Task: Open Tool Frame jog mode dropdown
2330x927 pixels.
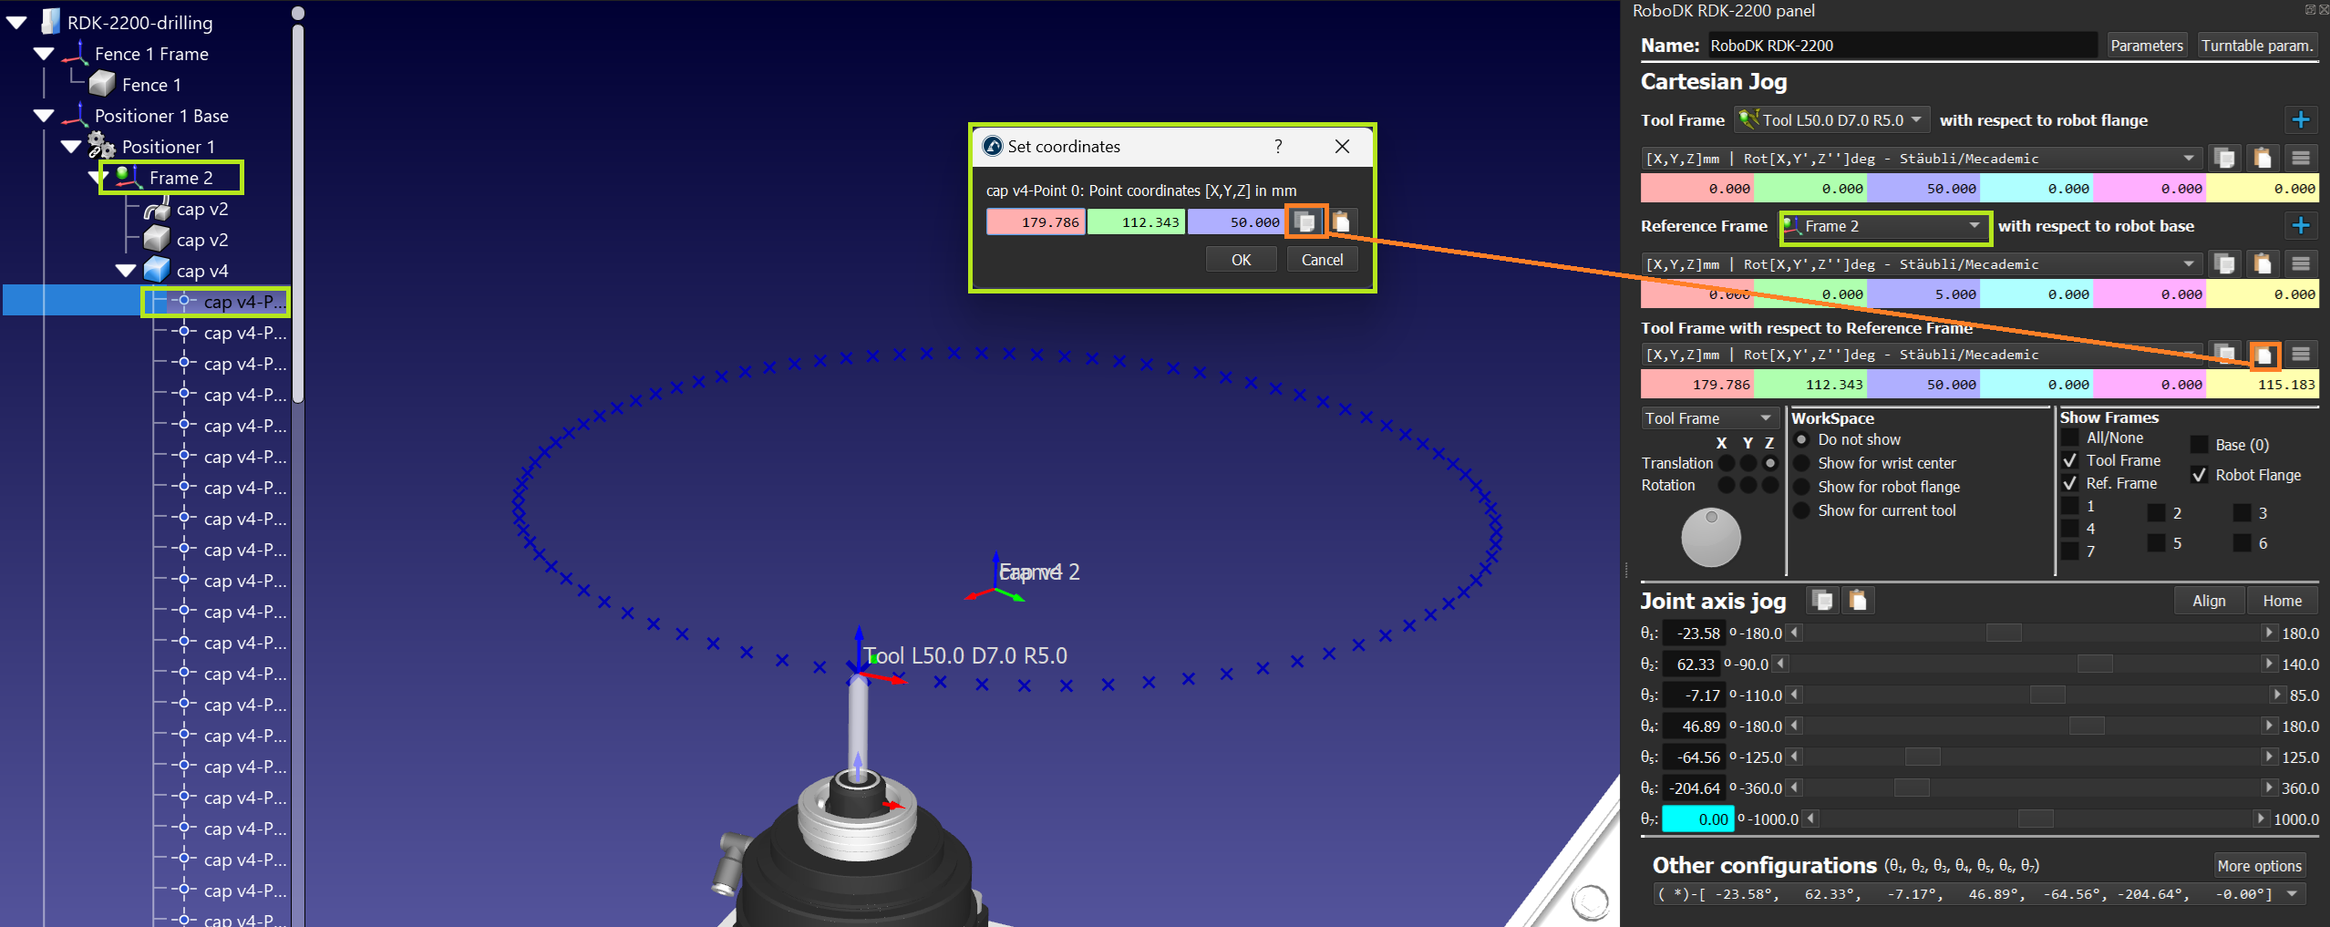Action: [1709, 418]
